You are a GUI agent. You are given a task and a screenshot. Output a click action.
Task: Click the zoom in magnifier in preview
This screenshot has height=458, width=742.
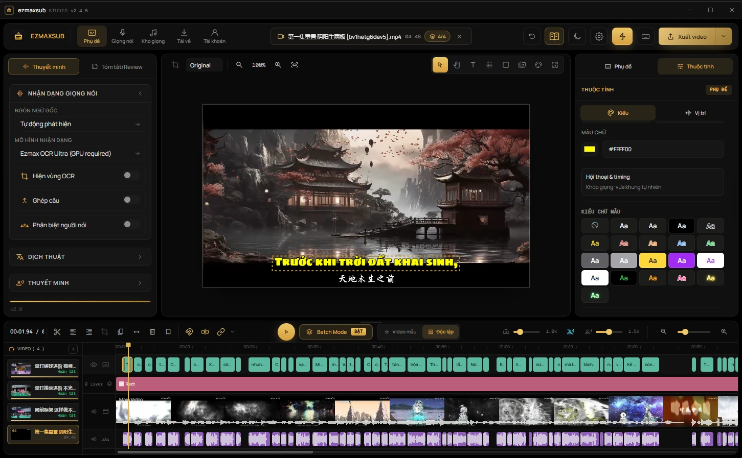[x=278, y=65]
